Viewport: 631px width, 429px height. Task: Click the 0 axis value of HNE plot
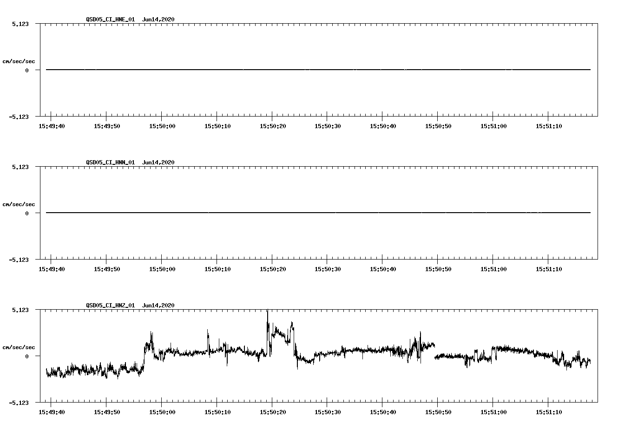click(x=27, y=70)
